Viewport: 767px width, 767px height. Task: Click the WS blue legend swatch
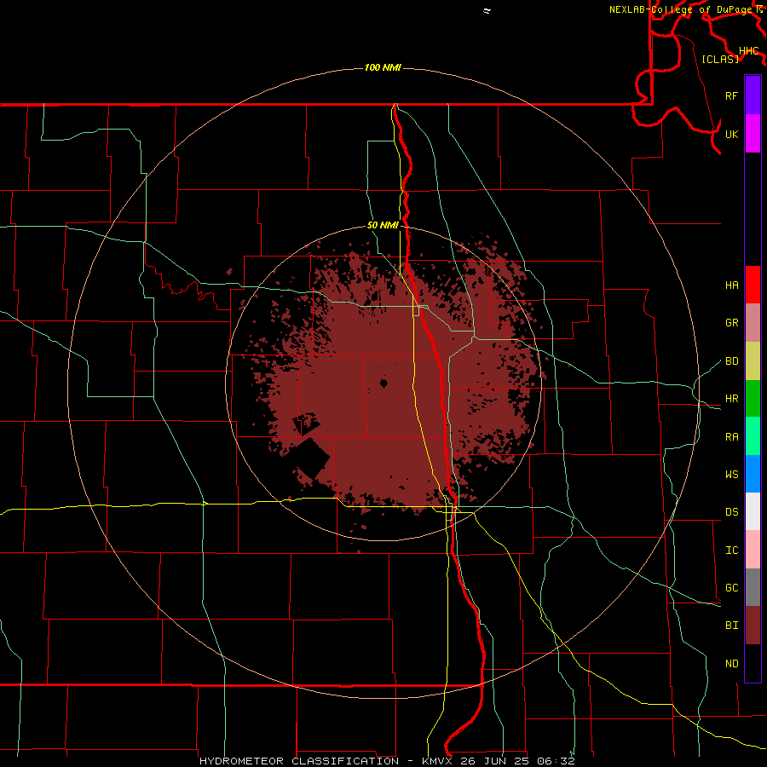point(753,474)
